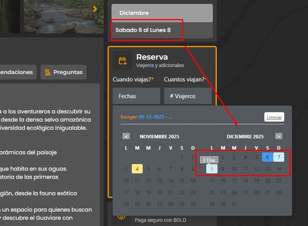
Task: Go to next month in calendar
Action: point(278,136)
